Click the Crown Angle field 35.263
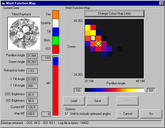165x128 pixels. [x=32, y=62]
